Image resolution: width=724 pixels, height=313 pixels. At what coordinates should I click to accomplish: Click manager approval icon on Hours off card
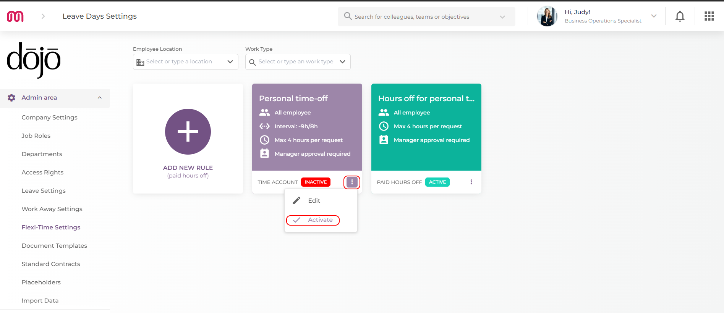[384, 140]
